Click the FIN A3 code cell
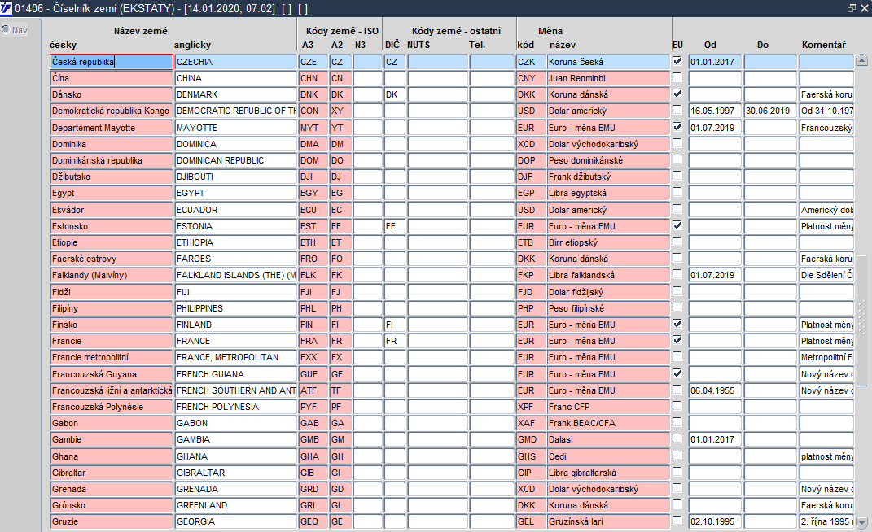The image size is (872, 532). (x=313, y=325)
